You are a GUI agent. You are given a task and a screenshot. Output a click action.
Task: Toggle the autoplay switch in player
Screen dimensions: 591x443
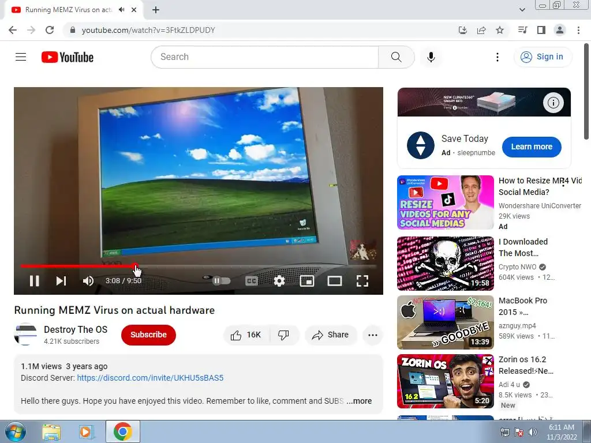tap(221, 281)
